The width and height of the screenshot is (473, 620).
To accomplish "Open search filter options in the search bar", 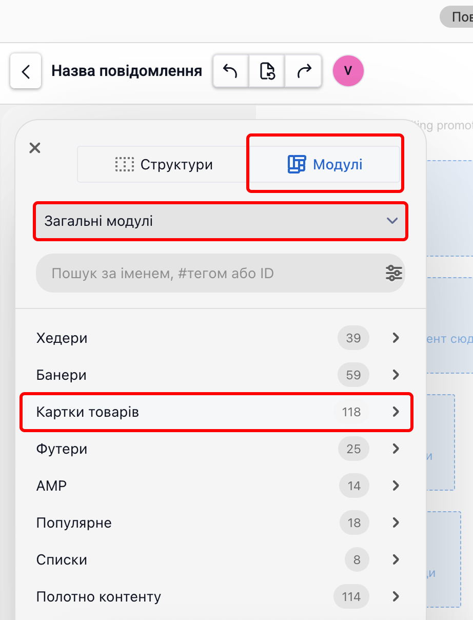I will click(x=393, y=273).
